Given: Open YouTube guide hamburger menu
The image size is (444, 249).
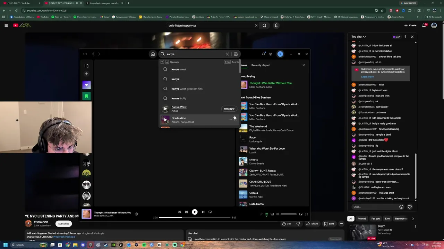Looking at the screenshot, I should pyautogui.click(x=6, y=25).
